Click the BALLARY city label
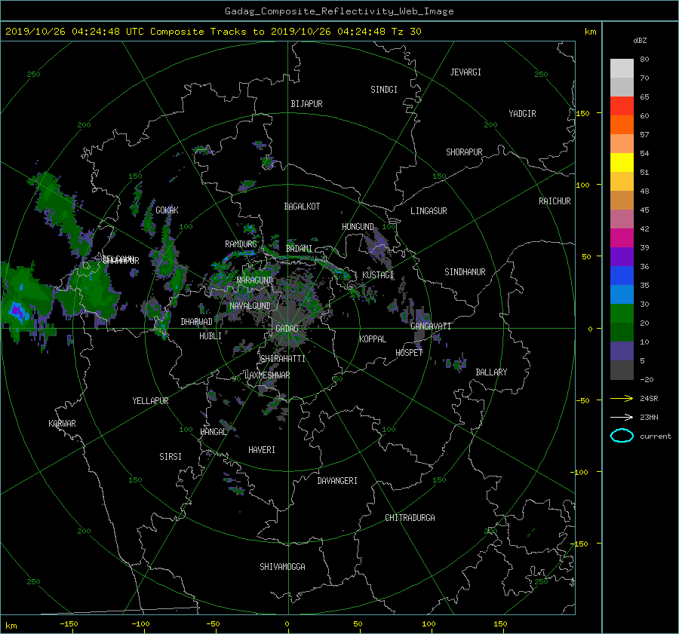The image size is (679, 634). (491, 372)
